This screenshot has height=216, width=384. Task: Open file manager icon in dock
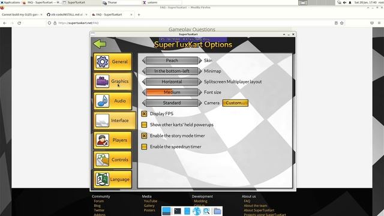187,211
